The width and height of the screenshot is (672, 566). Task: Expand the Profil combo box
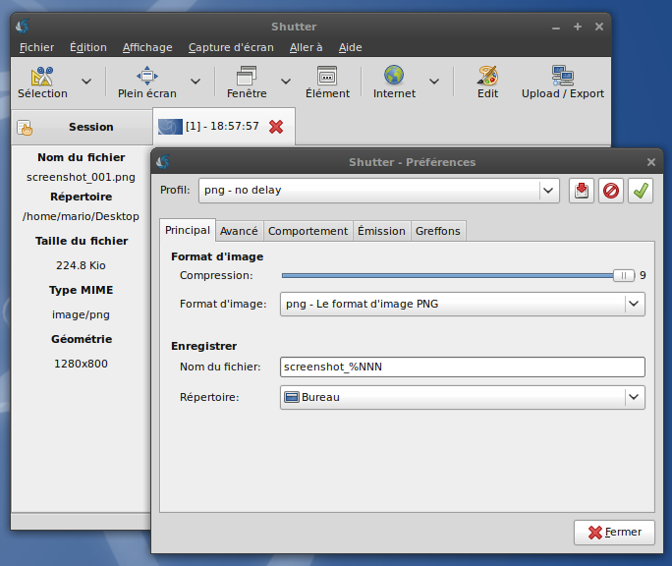point(549,191)
